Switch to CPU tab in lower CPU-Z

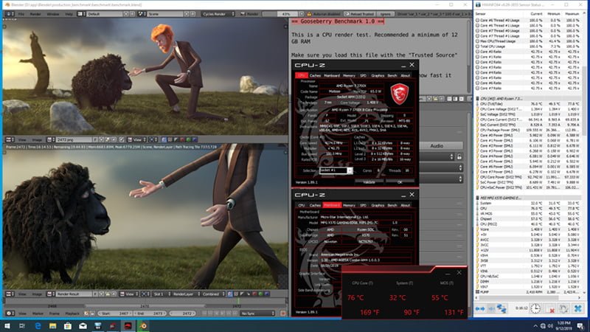(x=302, y=205)
